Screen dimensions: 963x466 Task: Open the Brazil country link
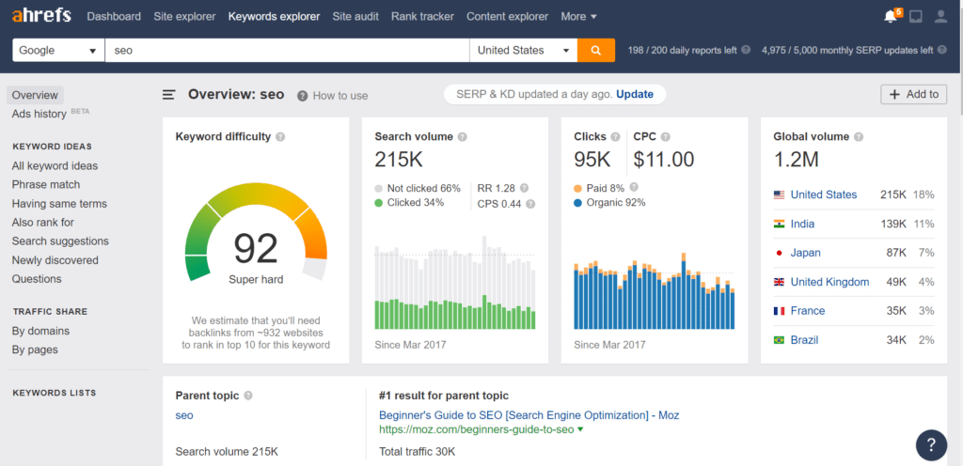point(805,340)
